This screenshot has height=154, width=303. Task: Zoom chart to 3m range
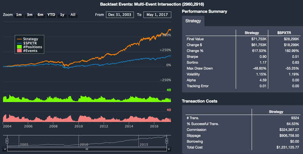tap(30, 15)
